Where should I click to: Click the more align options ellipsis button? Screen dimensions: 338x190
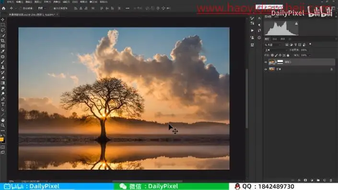pos(128,9)
